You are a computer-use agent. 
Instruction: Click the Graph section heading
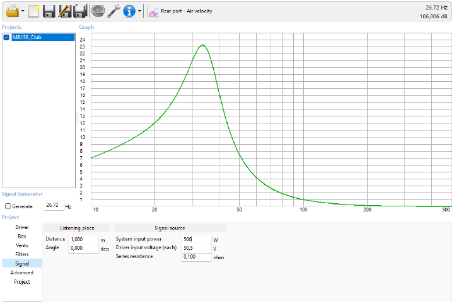[86, 27]
